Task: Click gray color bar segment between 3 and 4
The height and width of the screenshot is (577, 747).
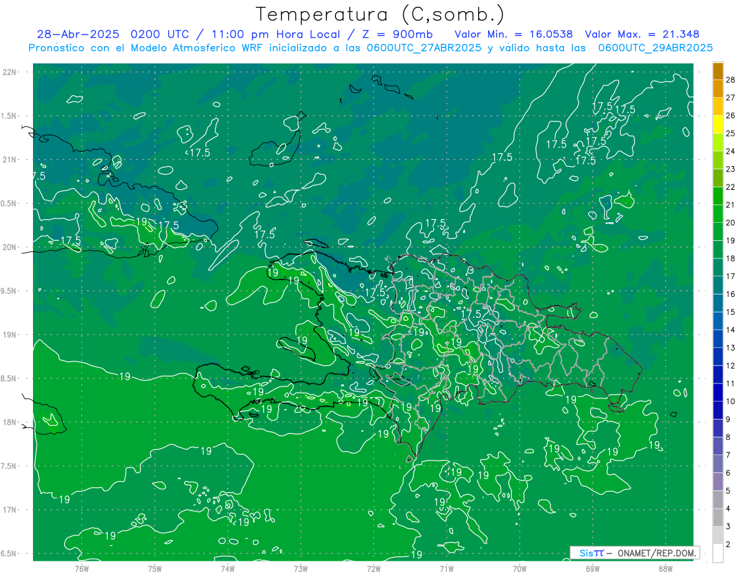Action: click(x=718, y=517)
